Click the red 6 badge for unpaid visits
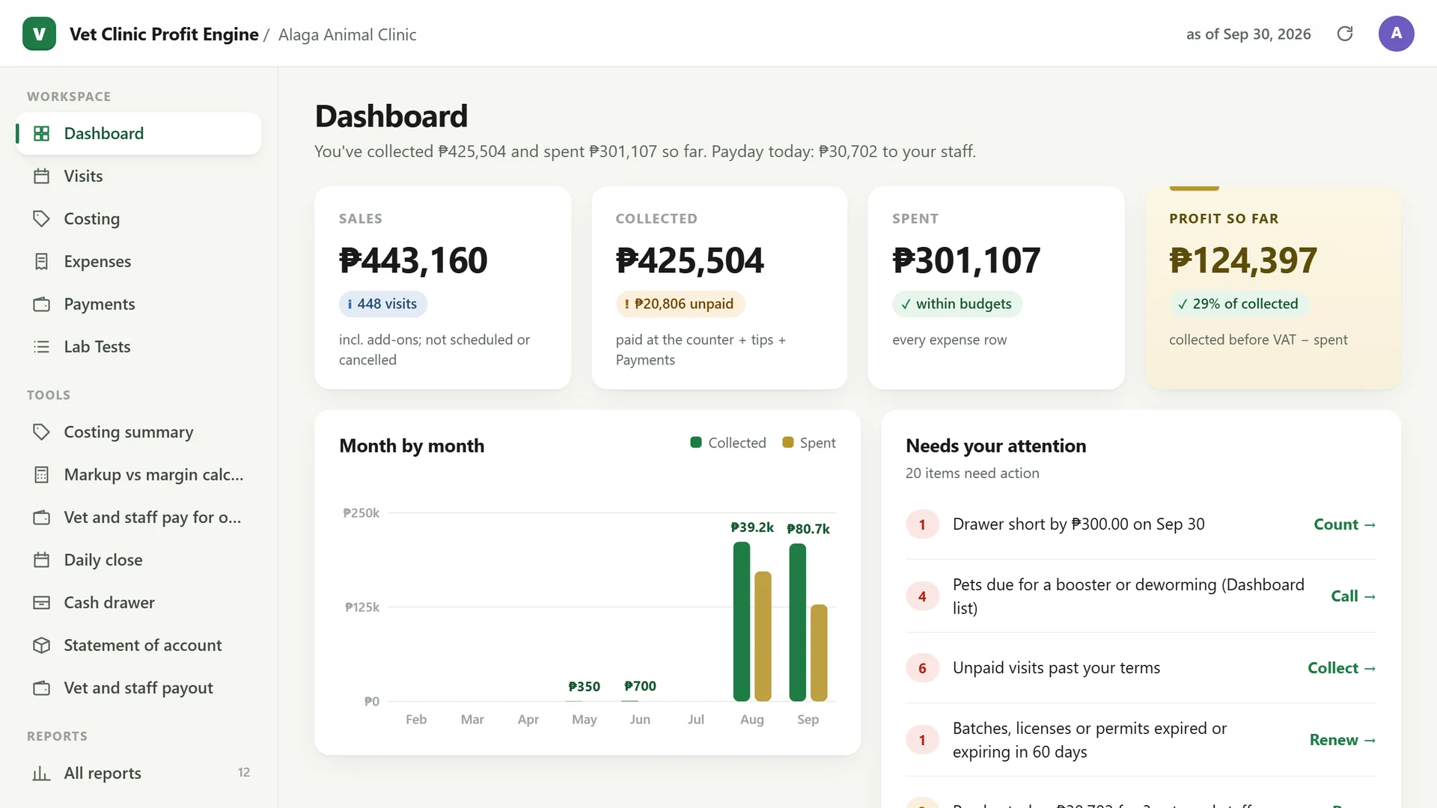The height and width of the screenshot is (808, 1437). (x=922, y=668)
